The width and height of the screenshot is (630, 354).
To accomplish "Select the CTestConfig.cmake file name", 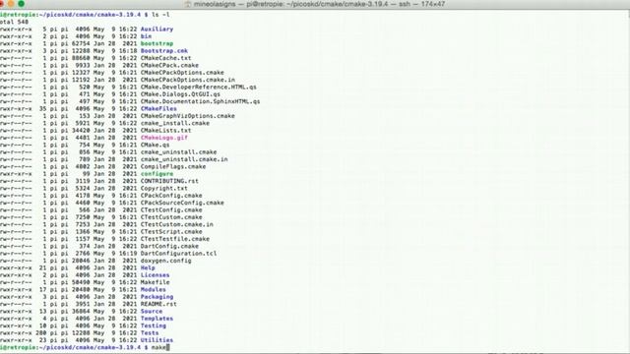I will [x=171, y=209].
